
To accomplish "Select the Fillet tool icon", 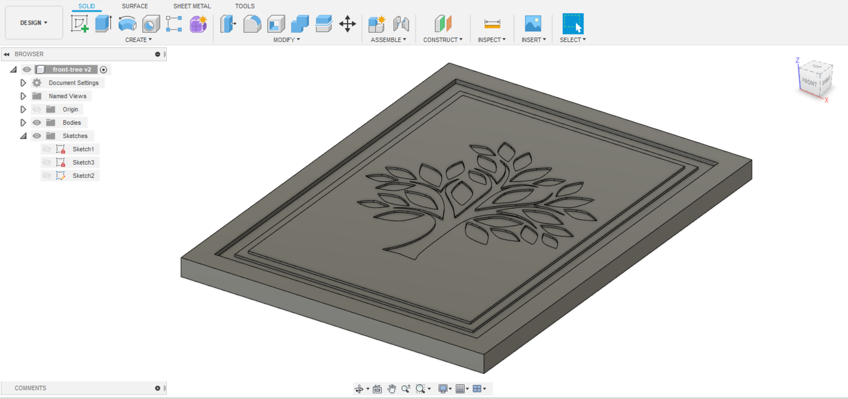I will coord(252,24).
